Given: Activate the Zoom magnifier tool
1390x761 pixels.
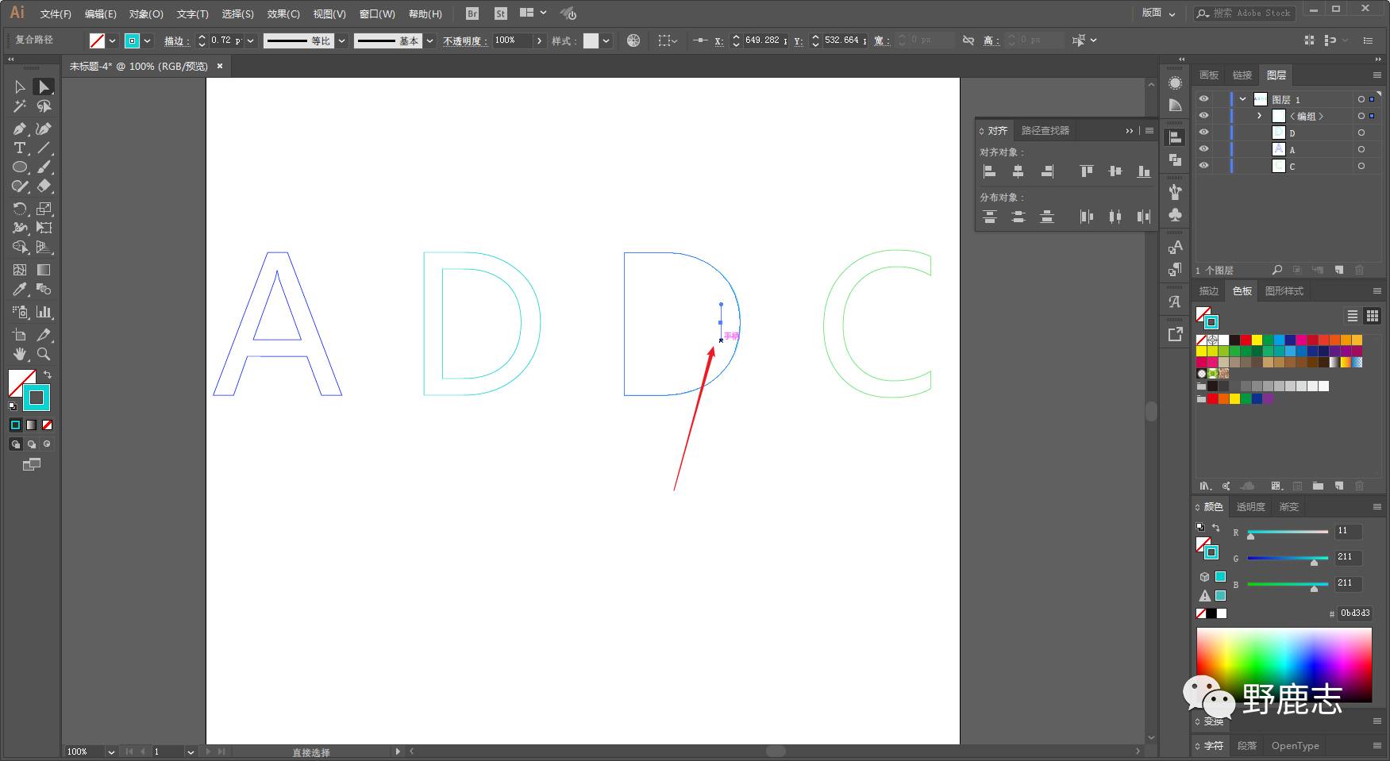Looking at the screenshot, I should coord(44,354).
